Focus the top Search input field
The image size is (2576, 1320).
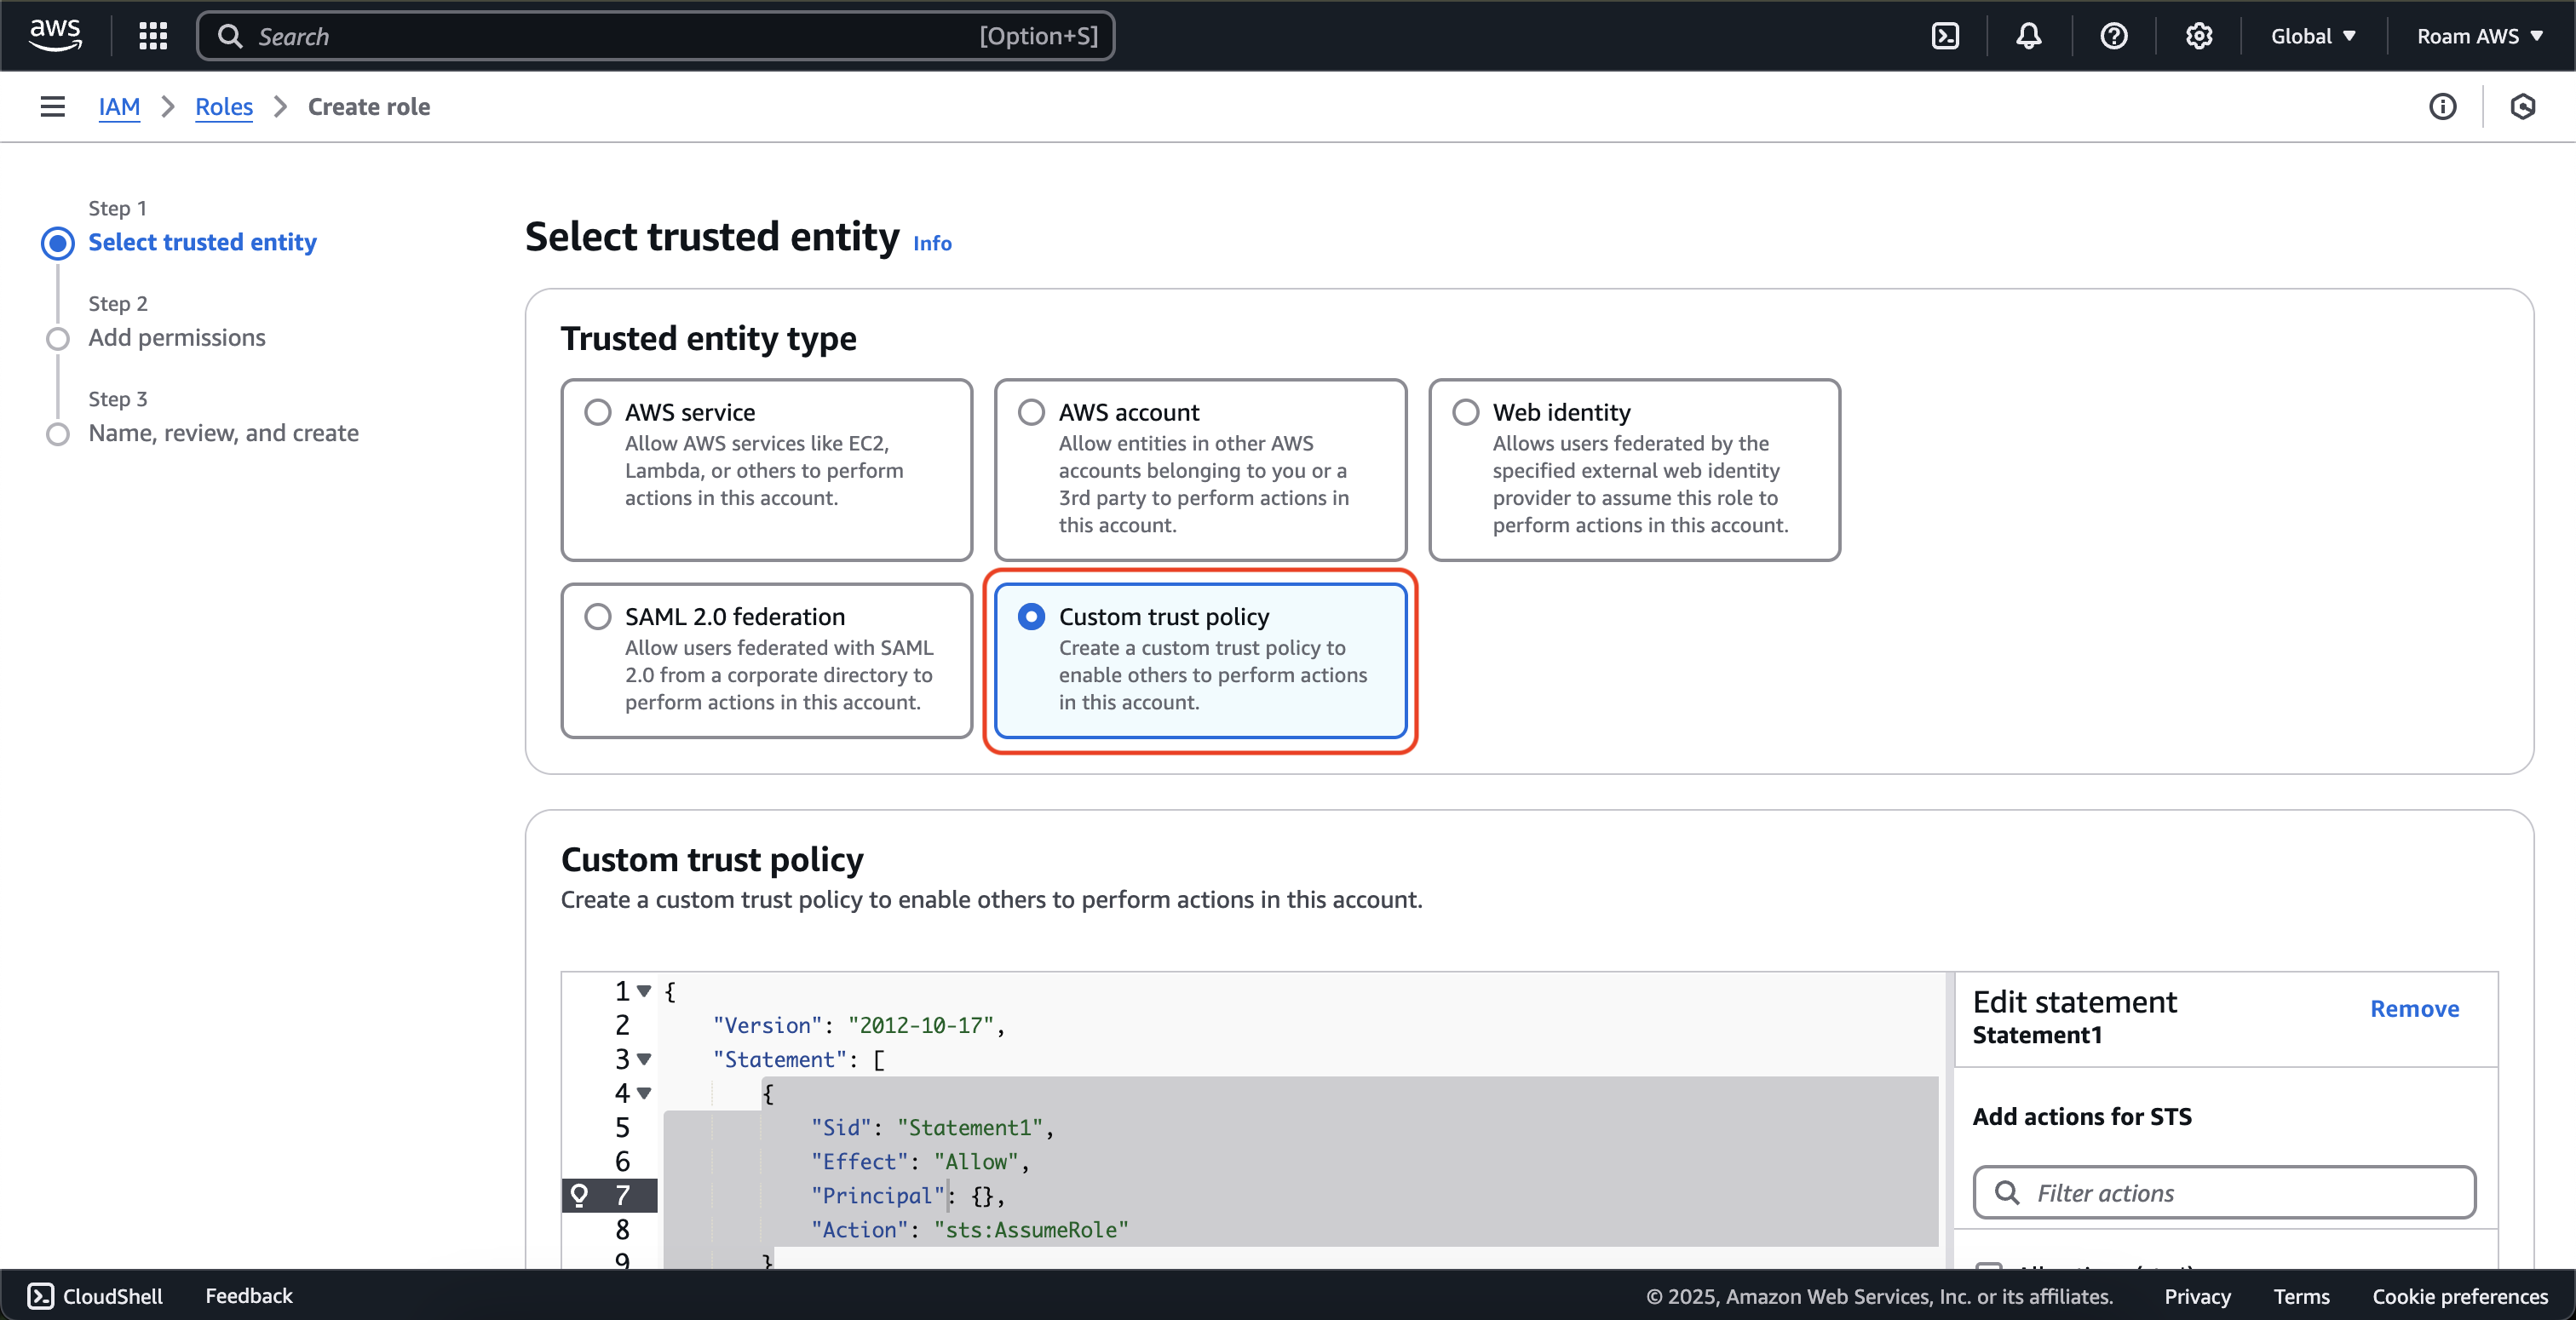(x=655, y=36)
